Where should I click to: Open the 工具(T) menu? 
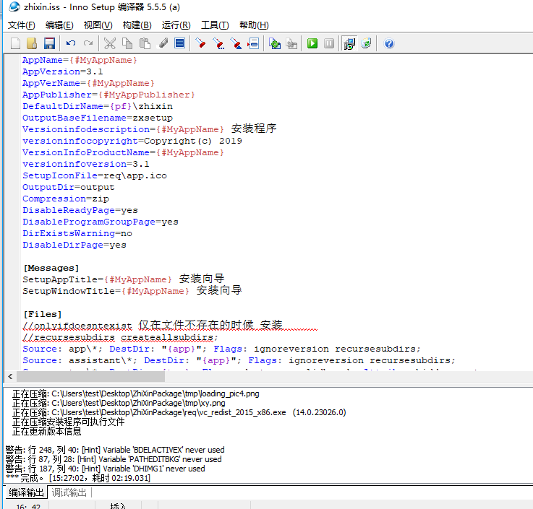[215, 25]
